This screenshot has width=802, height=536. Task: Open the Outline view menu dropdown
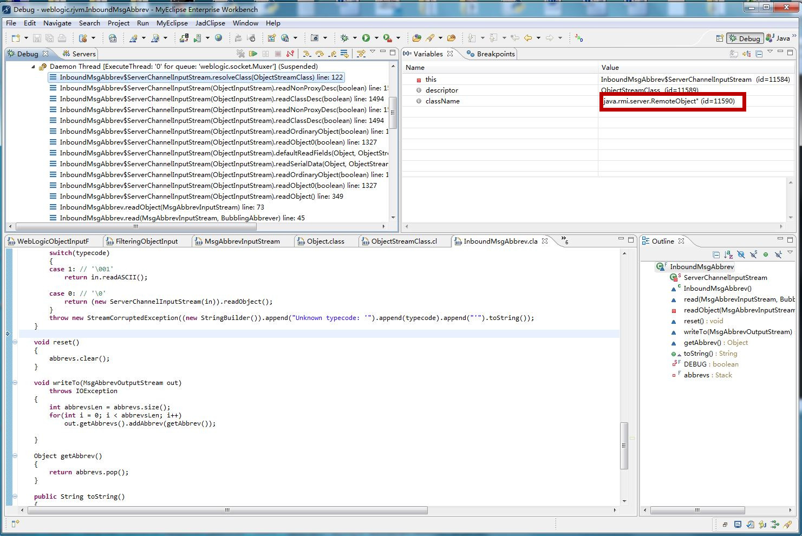(x=790, y=253)
